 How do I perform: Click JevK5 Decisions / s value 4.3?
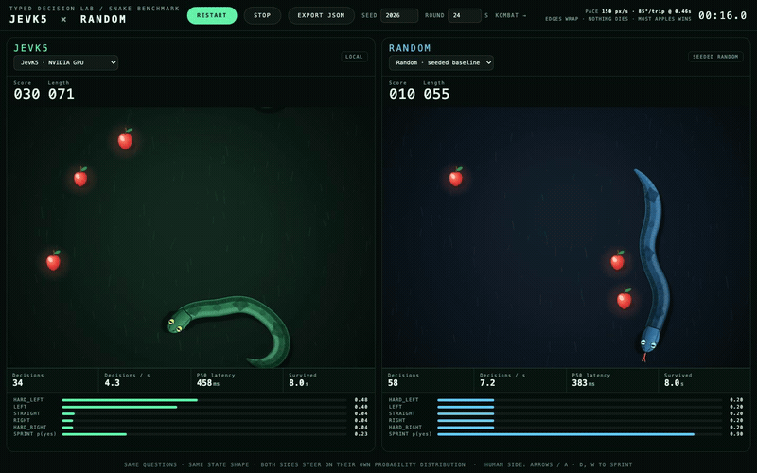tap(112, 383)
